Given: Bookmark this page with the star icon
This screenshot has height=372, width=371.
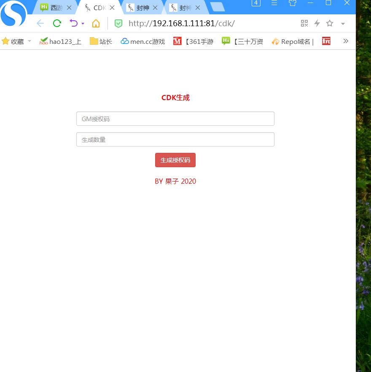Looking at the screenshot, I should tap(330, 23).
